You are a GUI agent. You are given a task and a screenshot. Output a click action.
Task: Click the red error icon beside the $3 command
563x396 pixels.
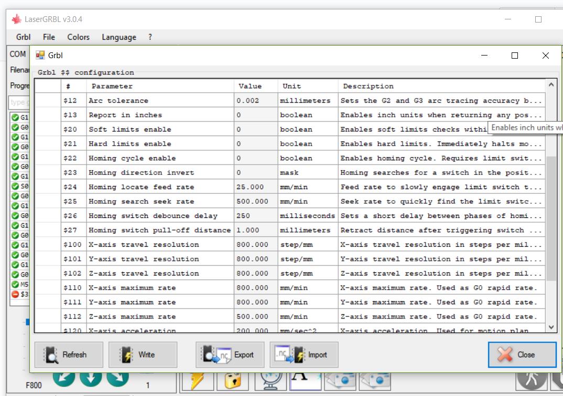coord(15,294)
